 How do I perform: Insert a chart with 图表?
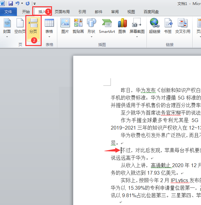(x=122, y=26)
